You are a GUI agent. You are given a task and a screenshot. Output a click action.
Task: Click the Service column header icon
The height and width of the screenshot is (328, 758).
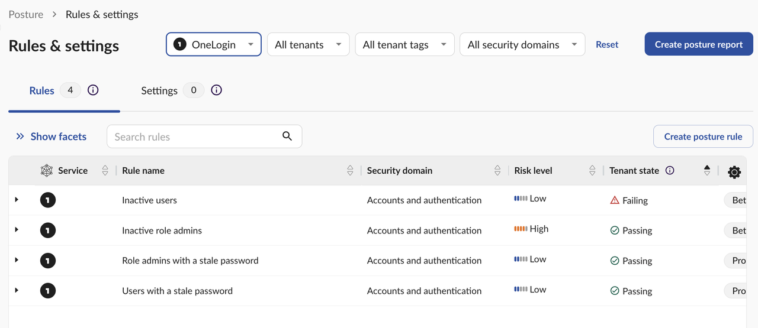point(47,171)
